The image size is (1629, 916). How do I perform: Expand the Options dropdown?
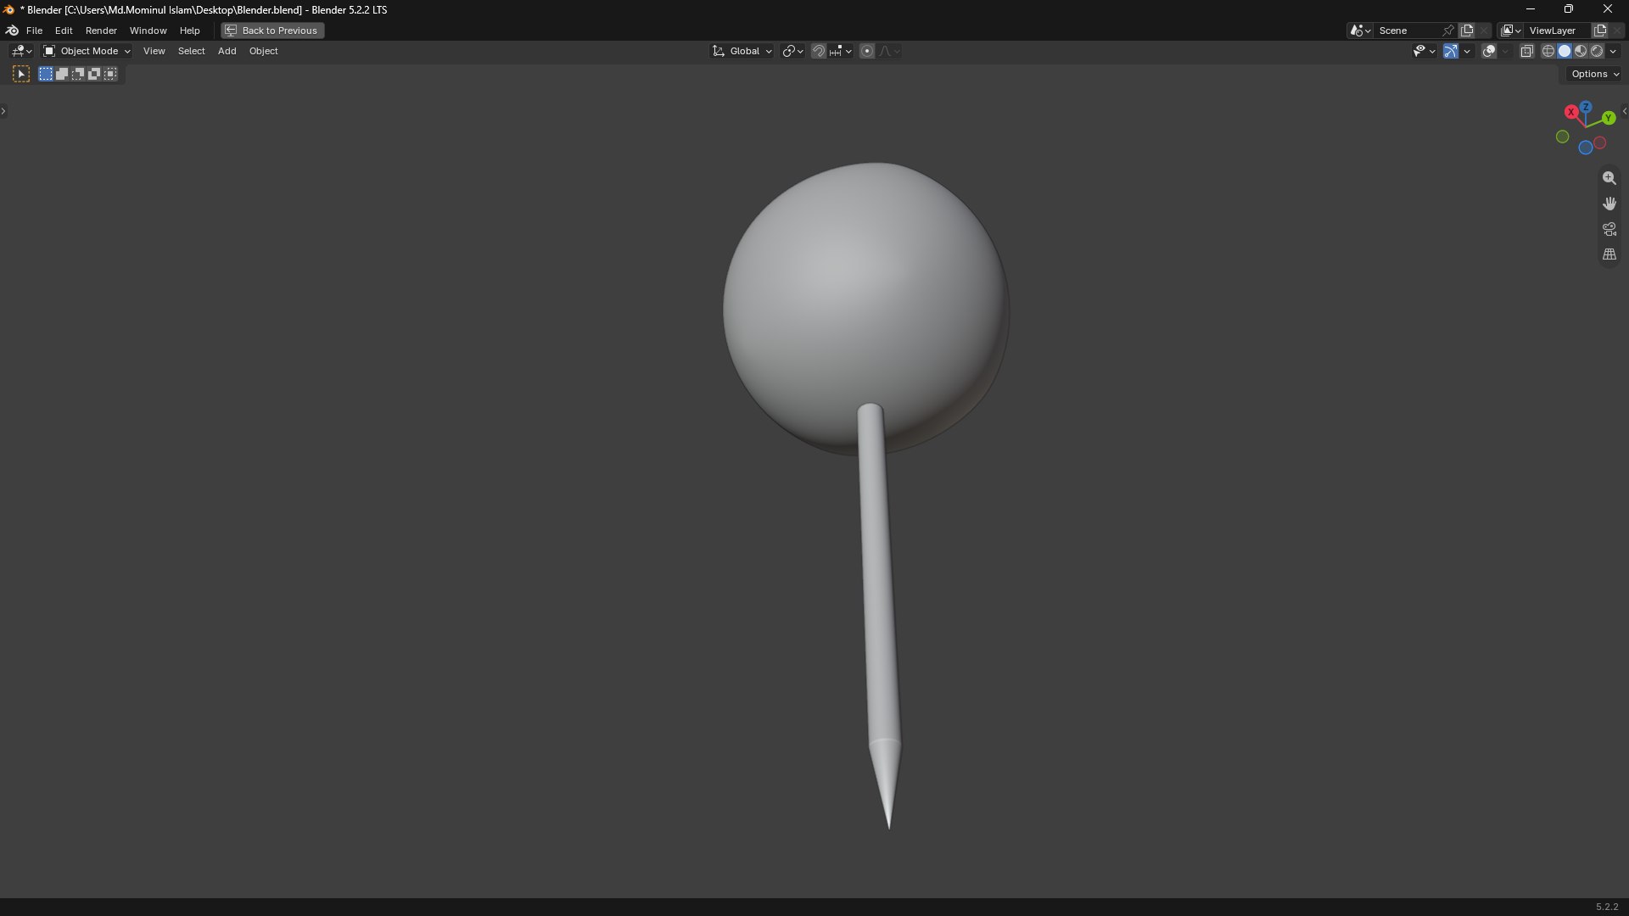point(1595,74)
